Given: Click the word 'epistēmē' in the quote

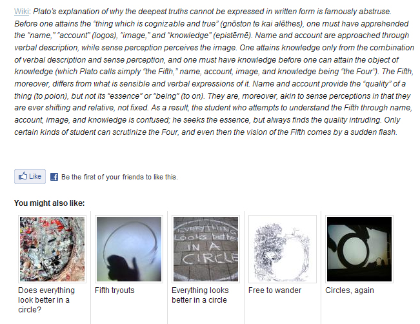Looking at the screenshot, I should tap(232, 35).
